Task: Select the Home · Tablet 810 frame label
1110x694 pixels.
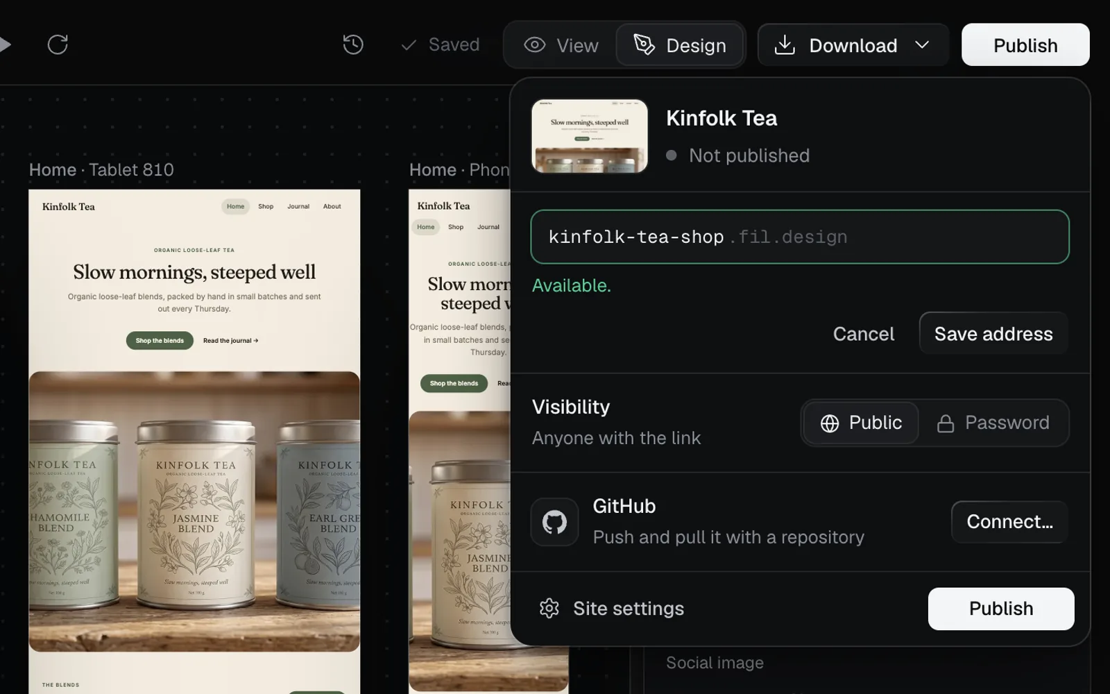Action: click(x=101, y=170)
